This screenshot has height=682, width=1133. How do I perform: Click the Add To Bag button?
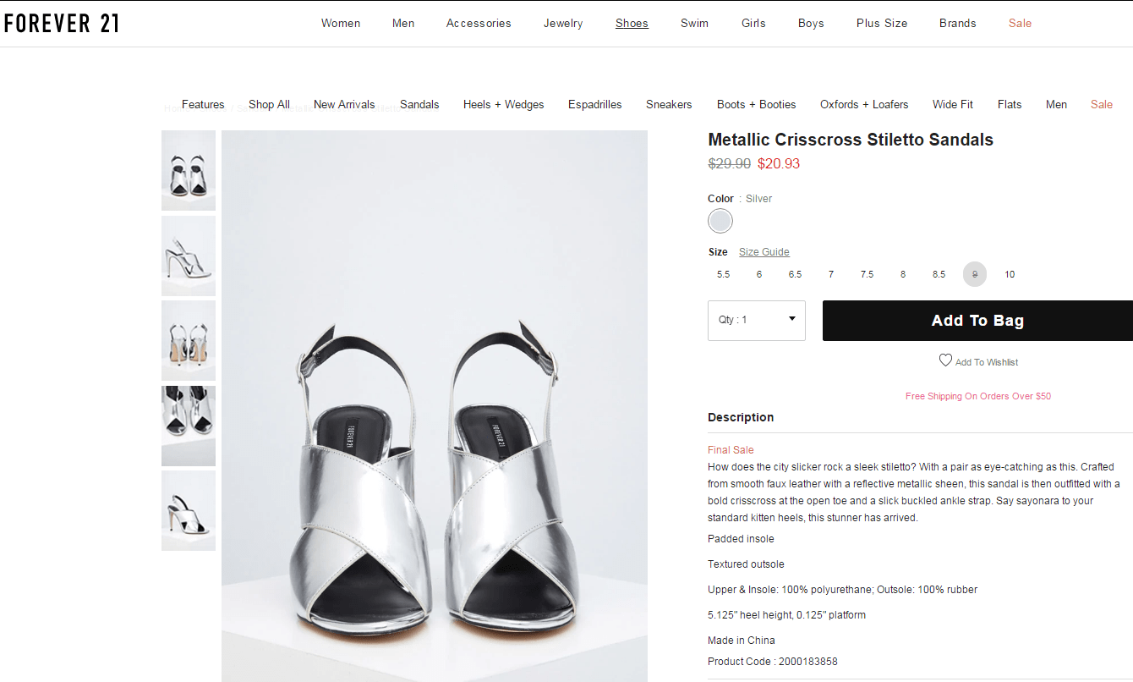(977, 321)
